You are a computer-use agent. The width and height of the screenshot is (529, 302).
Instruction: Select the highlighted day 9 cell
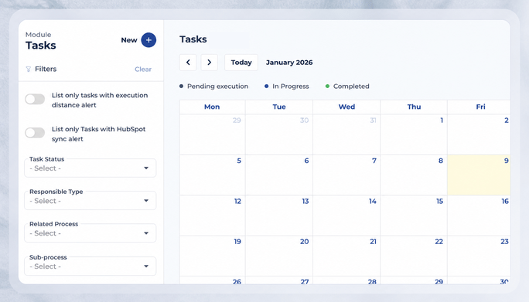click(x=479, y=175)
